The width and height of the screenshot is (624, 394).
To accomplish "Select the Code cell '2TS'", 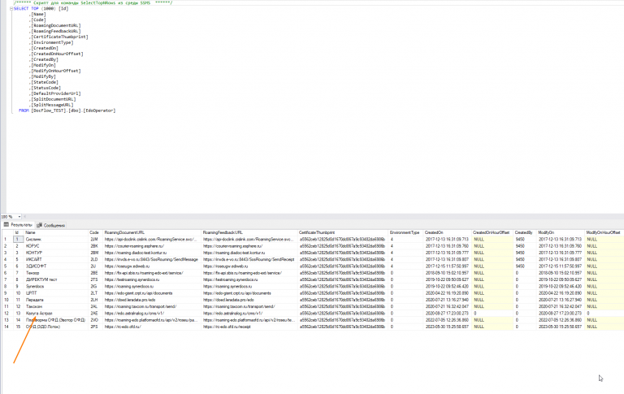I will (96, 279).
